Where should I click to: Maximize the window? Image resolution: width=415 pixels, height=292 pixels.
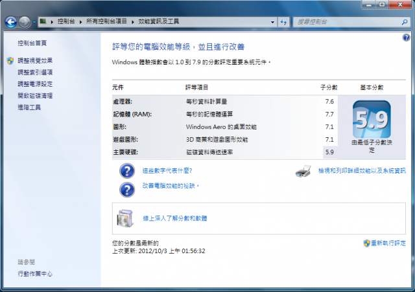383,5
